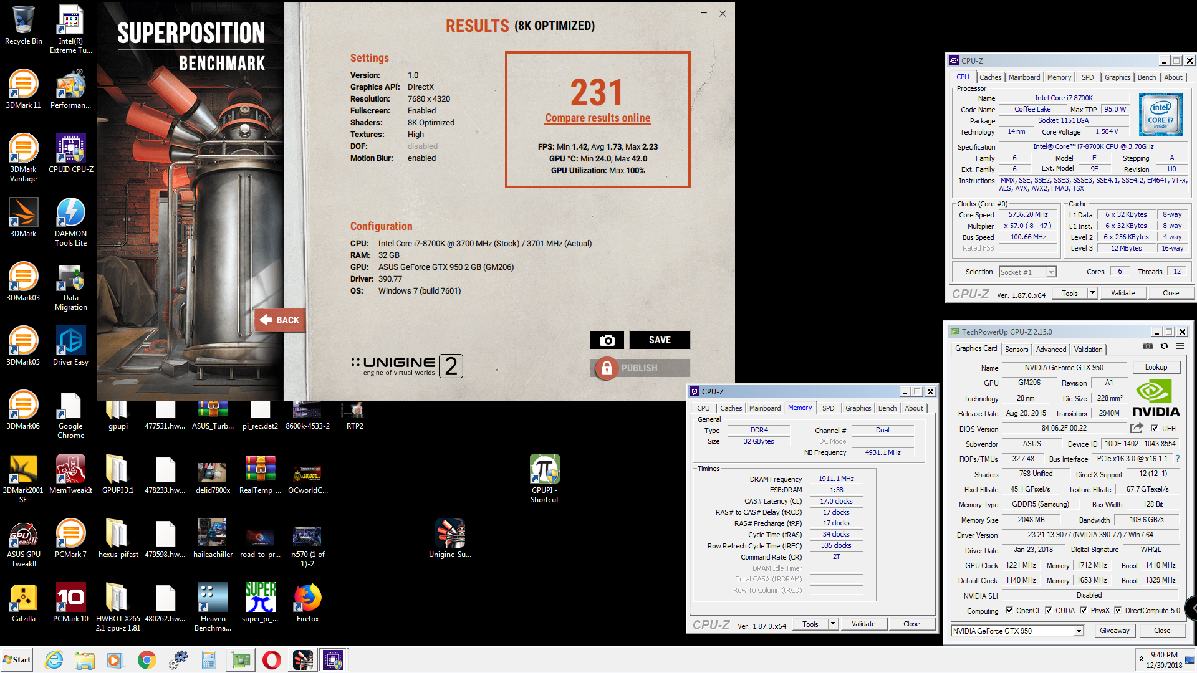Screen dimensions: 1197x673
Task: Select the MemTweakIt desktop icon
Action: tap(71, 474)
